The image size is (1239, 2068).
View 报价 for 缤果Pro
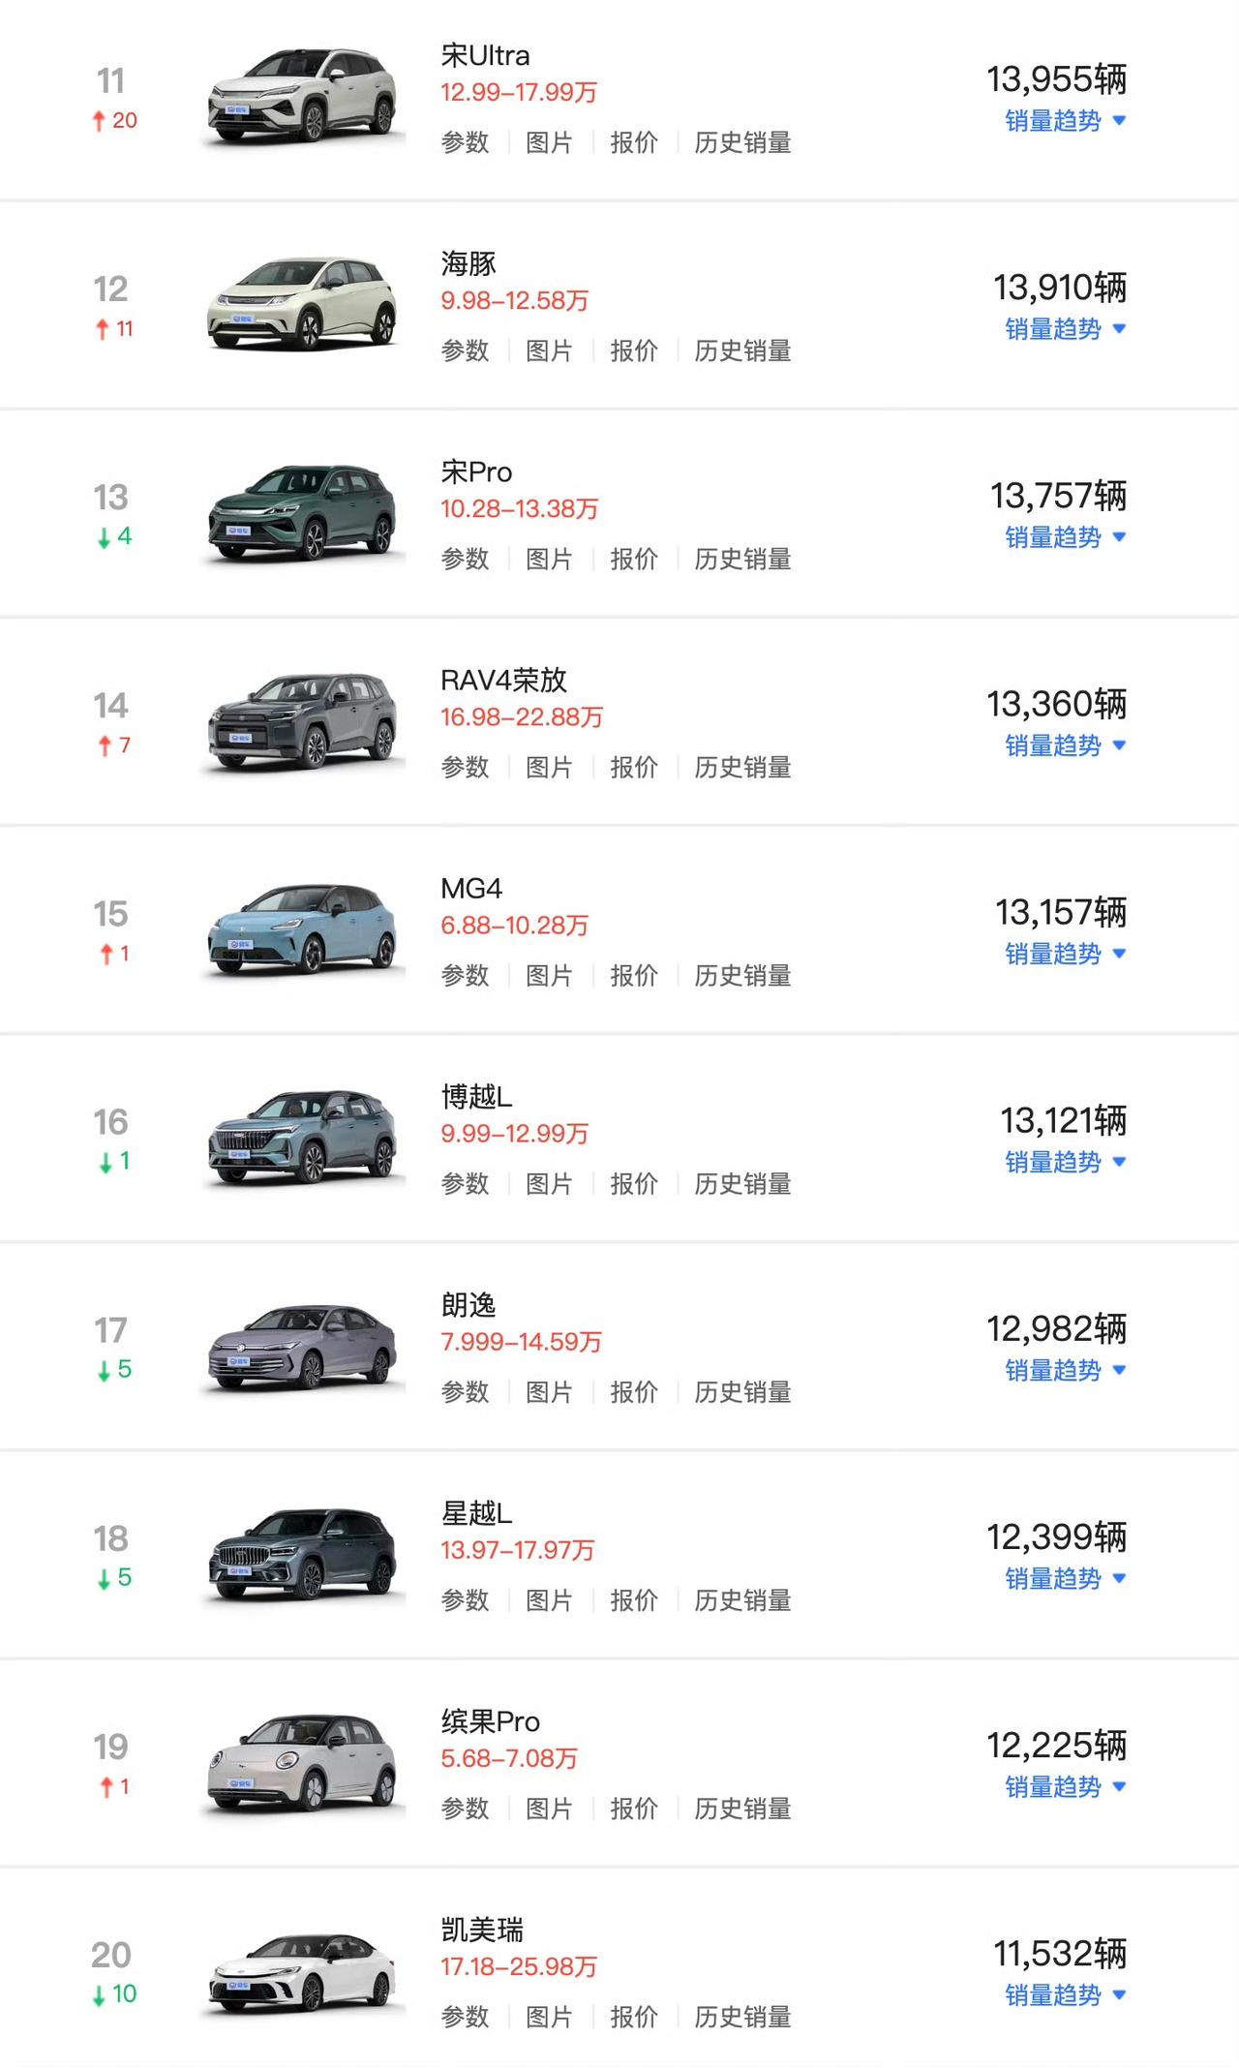pos(634,1809)
